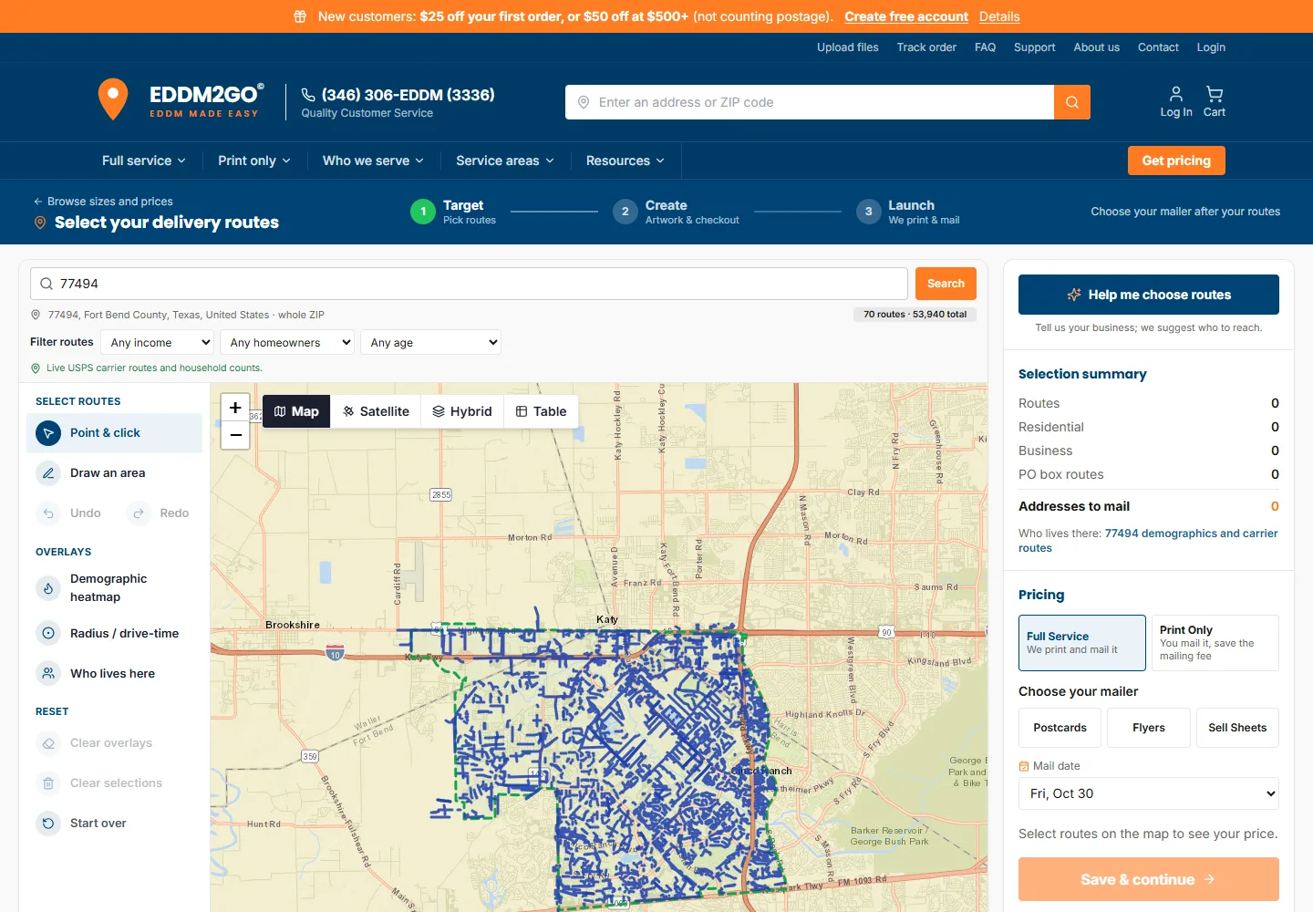Select the Full Service pricing option
This screenshot has width=1313, height=912.
pyautogui.click(x=1081, y=643)
